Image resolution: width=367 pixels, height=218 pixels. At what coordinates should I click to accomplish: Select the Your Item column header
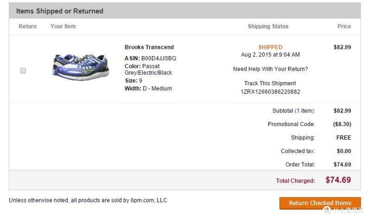point(63,26)
